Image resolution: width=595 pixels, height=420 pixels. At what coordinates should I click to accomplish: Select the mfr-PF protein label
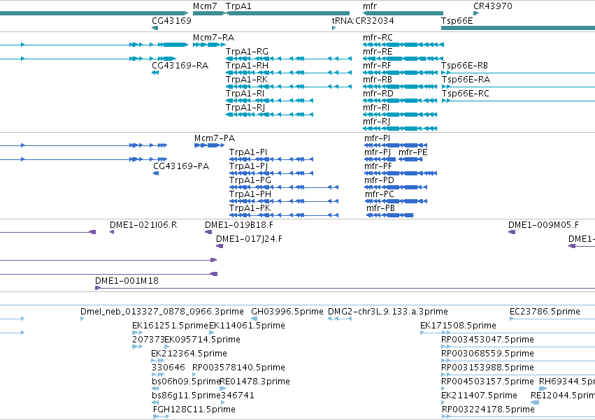378,166
